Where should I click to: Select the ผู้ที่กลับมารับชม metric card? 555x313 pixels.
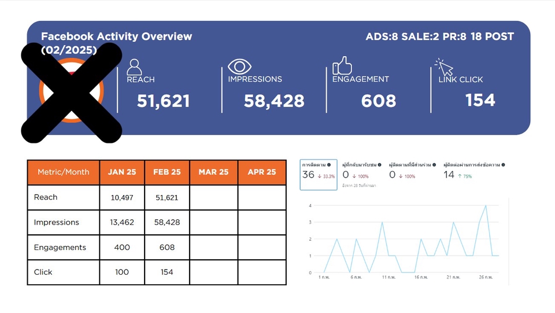click(362, 175)
